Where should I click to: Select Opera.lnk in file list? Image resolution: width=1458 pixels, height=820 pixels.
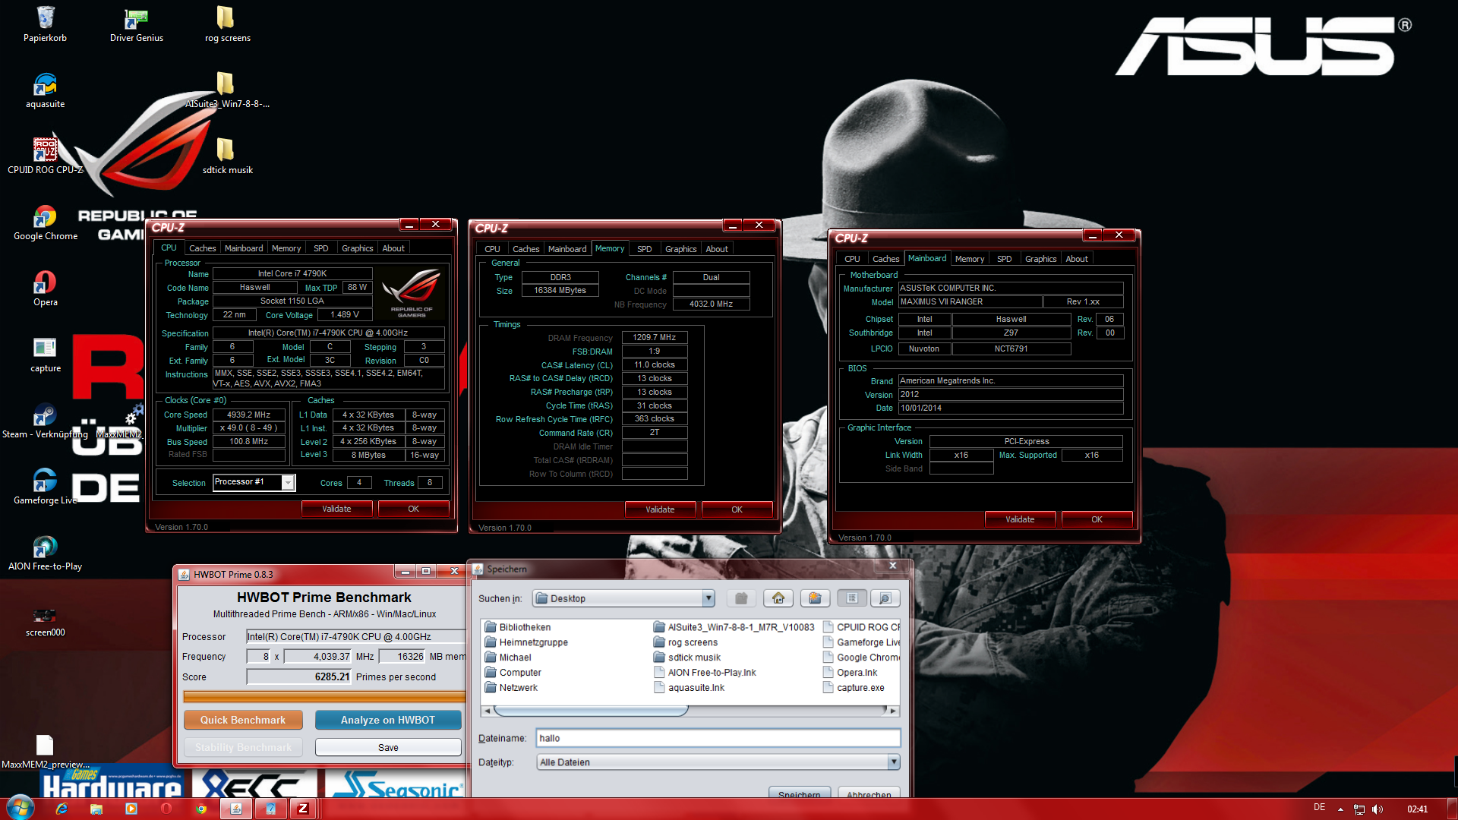850,673
